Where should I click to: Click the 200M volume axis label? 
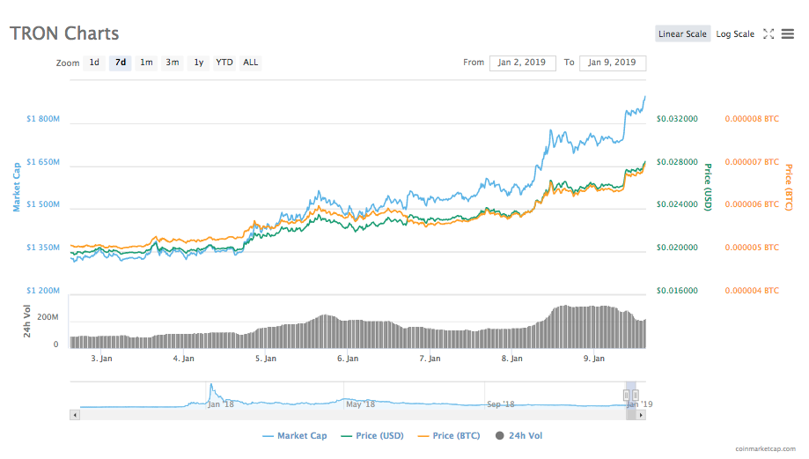coord(48,317)
